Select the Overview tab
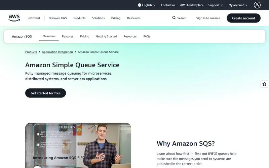The width and height of the screenshot is (269, 168). (x=49, y=36)
